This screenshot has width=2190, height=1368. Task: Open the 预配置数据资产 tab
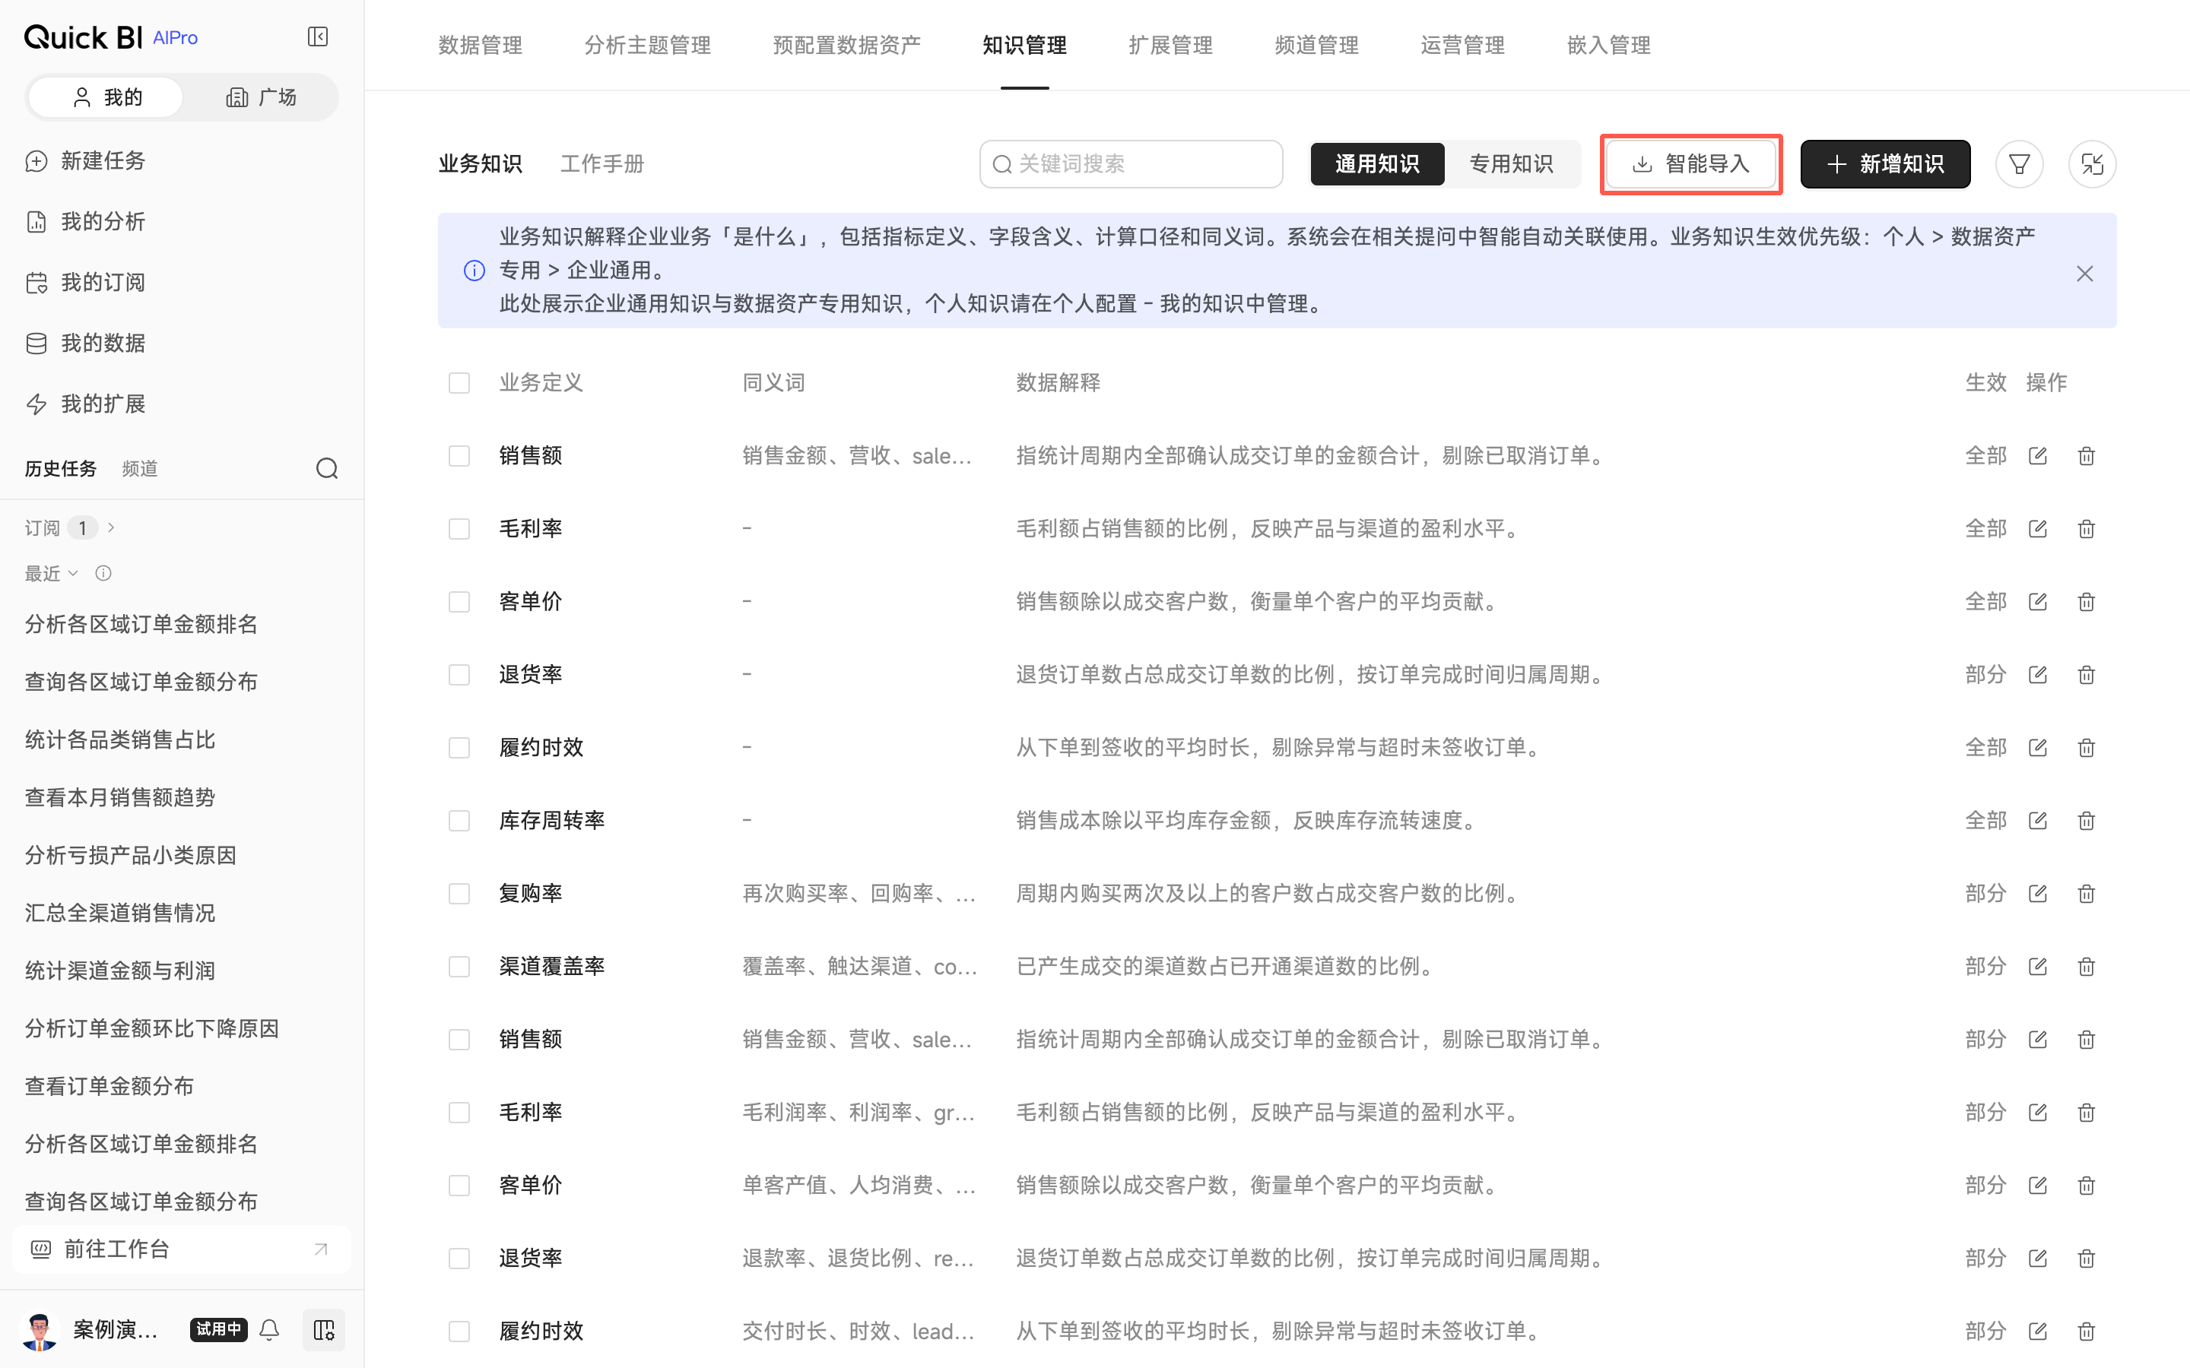pos(846,46)
